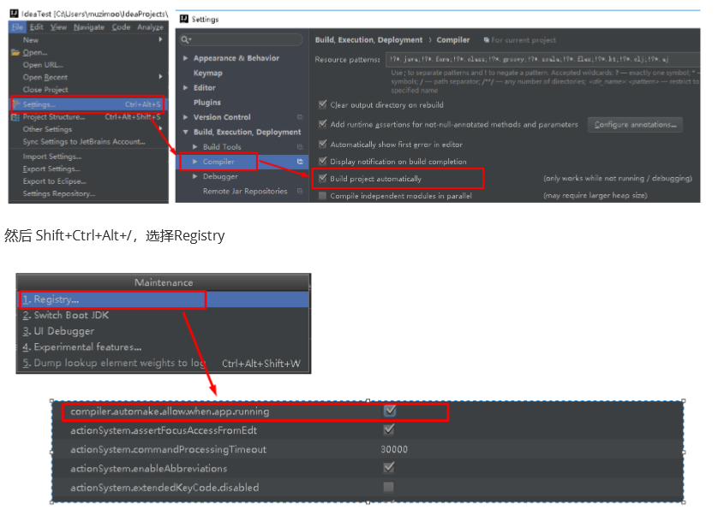Click the commandProcessingTimeout value 30000
This screenshot has width=718, height=515.
tap(394, 449)
